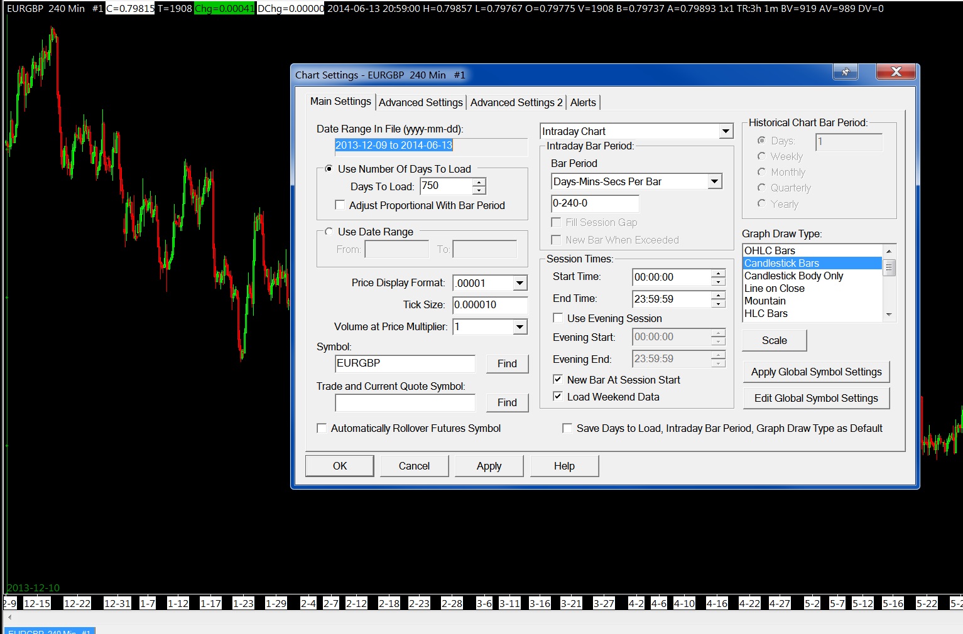The image size is (963, 634).
Task: Decrement the session Start Time
Action: [718, 281]
